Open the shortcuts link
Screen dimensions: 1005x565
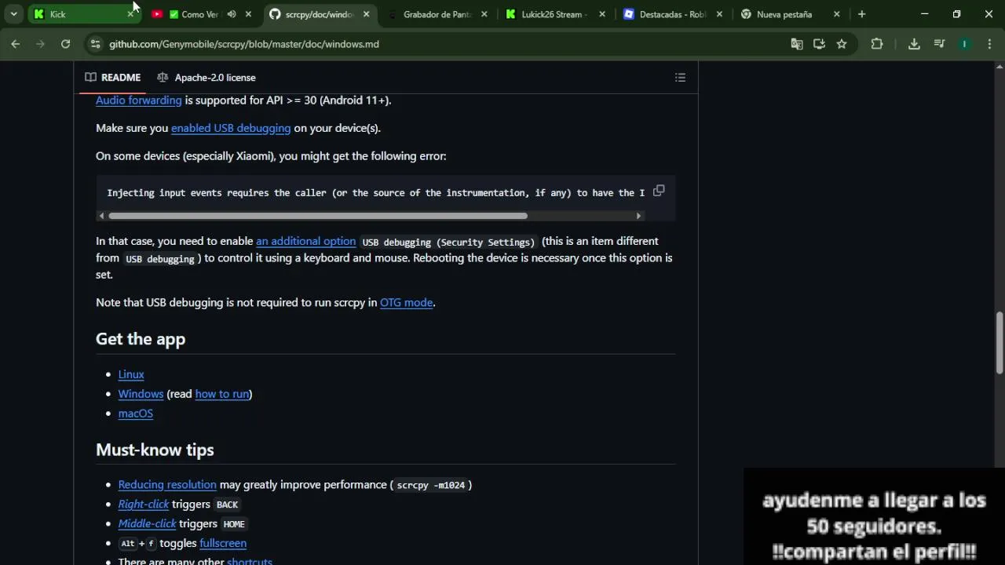point(250,560)
